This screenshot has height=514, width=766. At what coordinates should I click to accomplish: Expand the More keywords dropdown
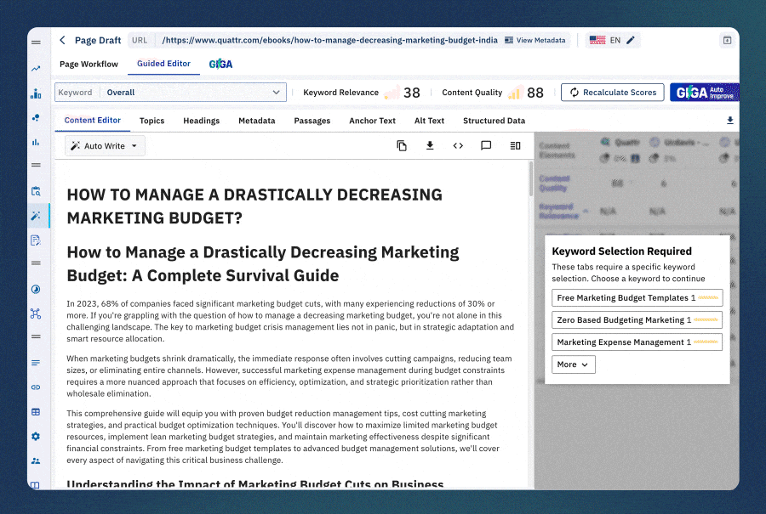point(573,364)
